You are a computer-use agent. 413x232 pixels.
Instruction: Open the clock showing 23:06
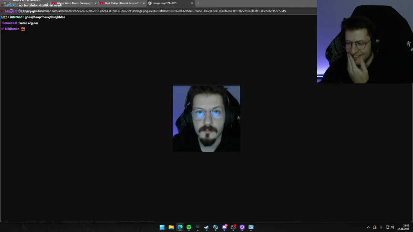[x=403, y=227]
